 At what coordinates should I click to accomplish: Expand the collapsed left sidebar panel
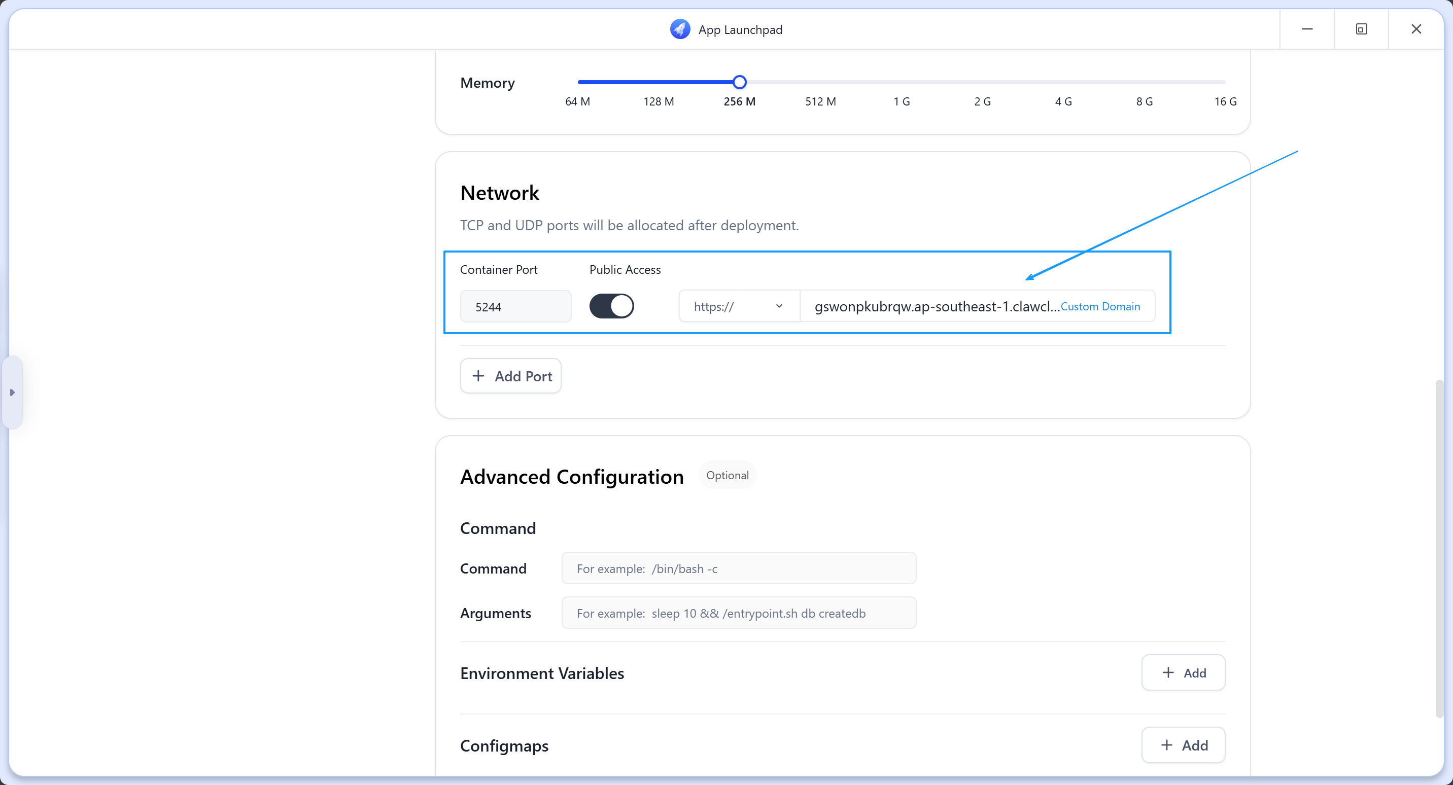tap(12, 393)
